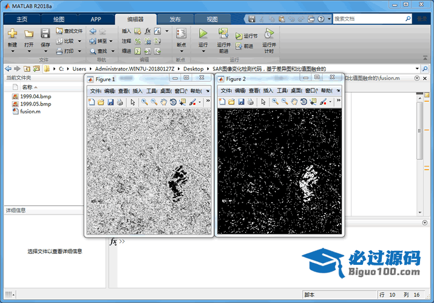Click the 断点 (Breakpoints) icon

(181, 33)
